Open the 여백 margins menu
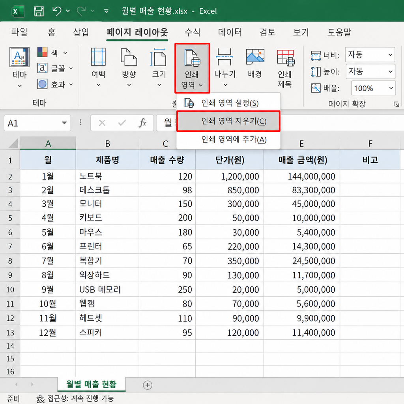This screenshot has width=404, height=404. (x=98, y=67)
